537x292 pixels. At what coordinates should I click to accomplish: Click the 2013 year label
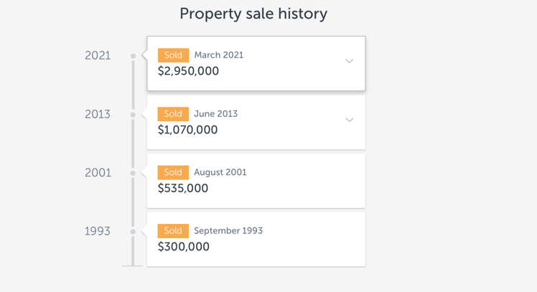click(98, 115)
